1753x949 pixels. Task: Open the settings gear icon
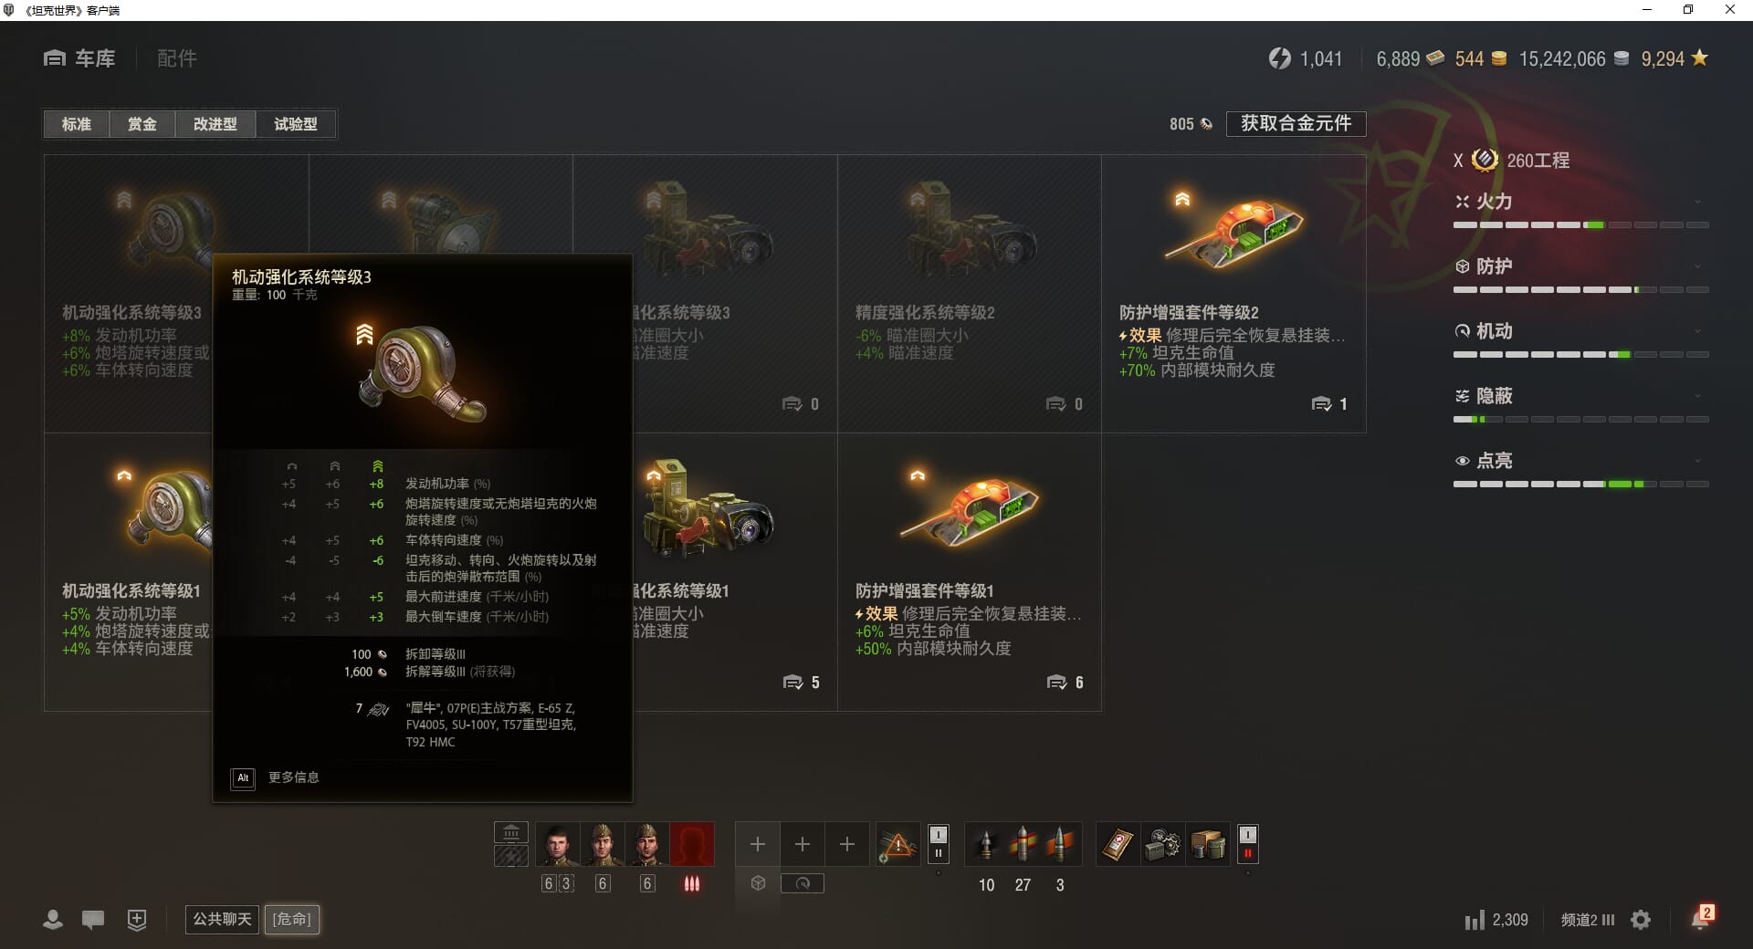pyautogui.click(x=1641, y=920)
